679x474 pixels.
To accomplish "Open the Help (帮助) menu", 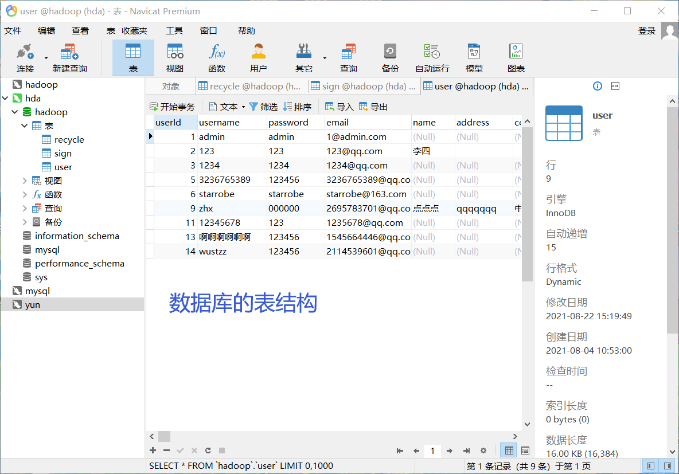I will (x=247, y=31).
